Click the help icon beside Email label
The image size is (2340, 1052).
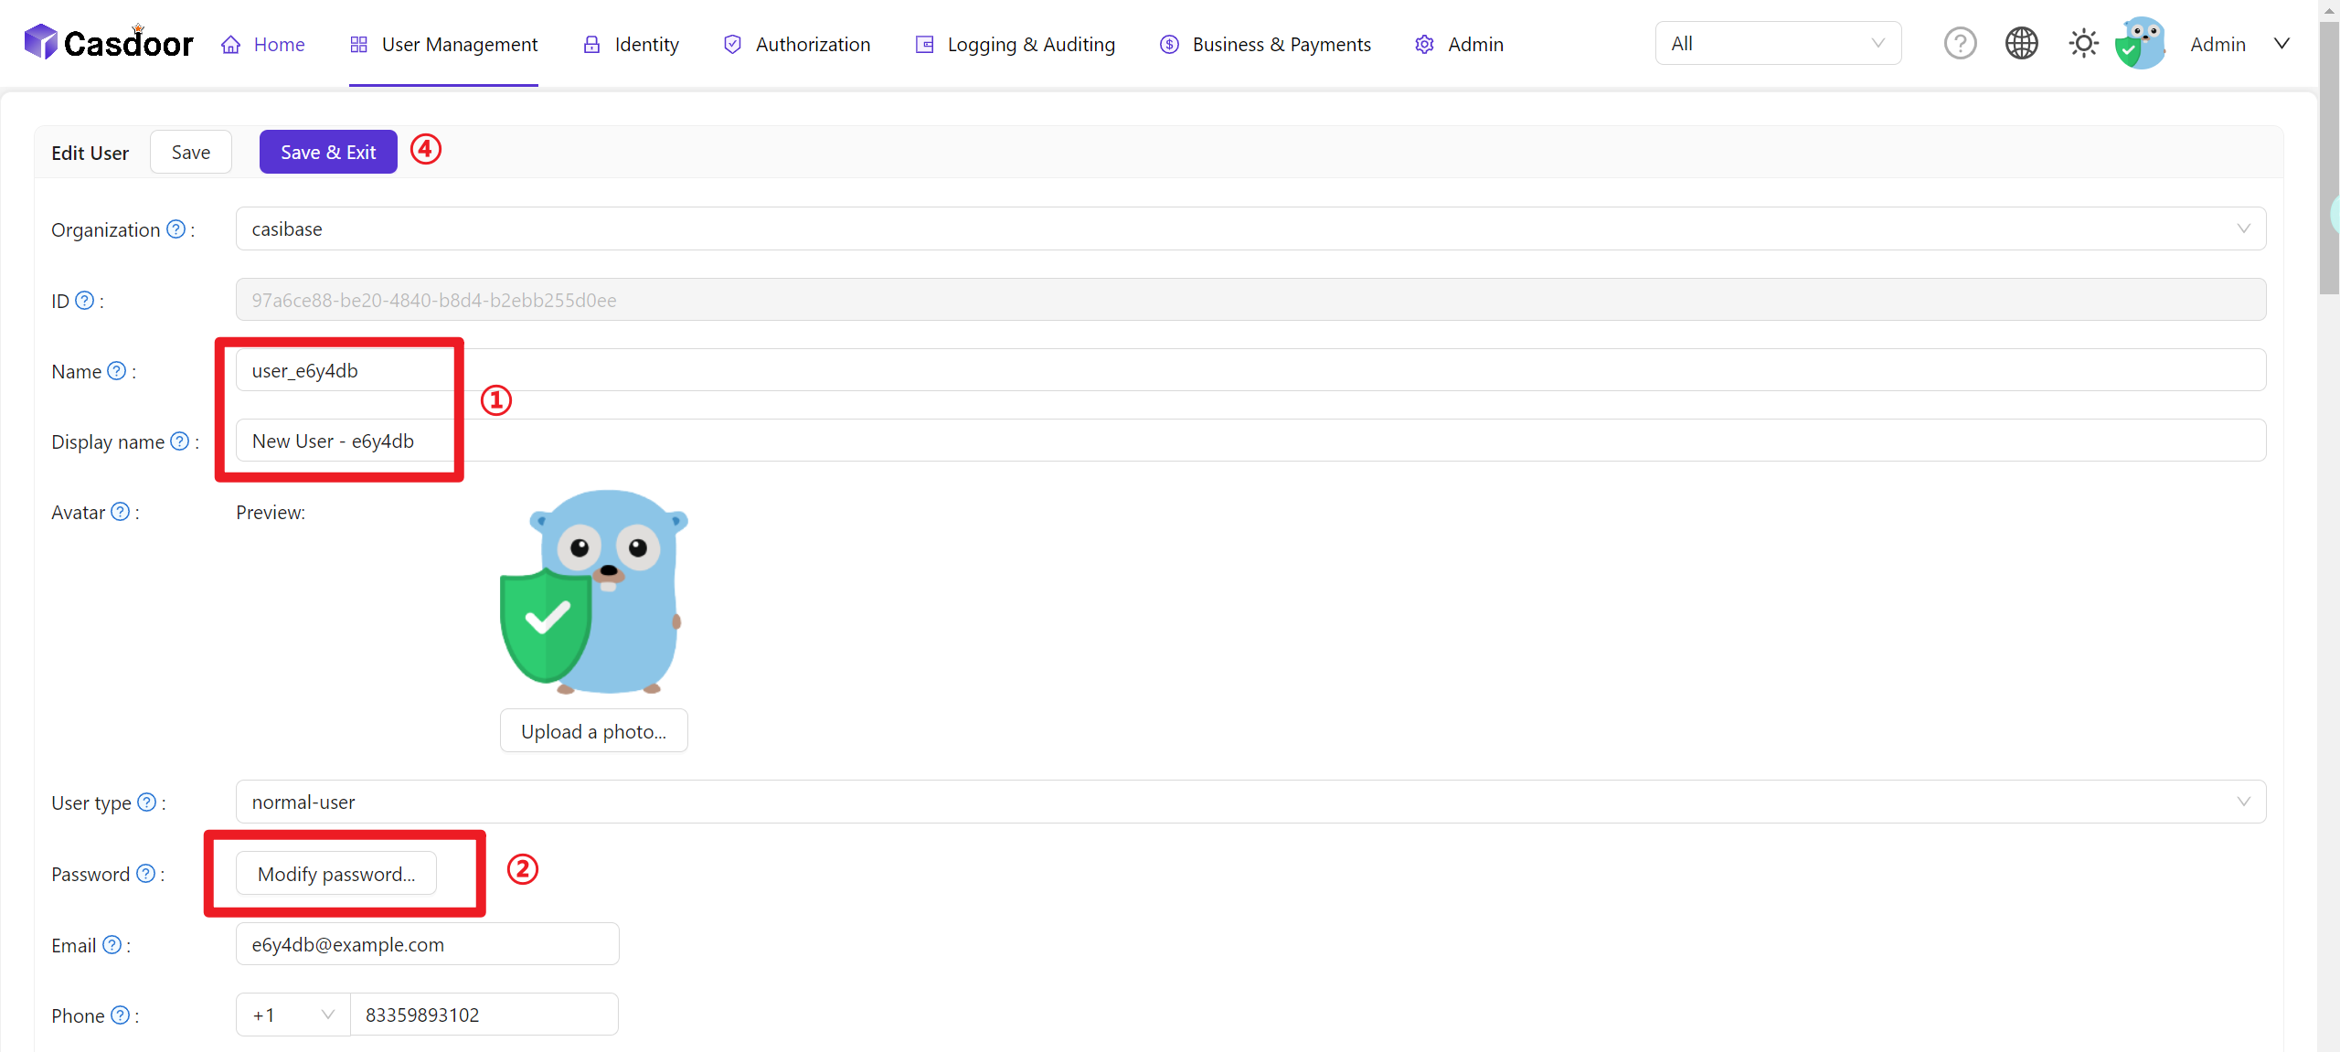[x=112, y=945]
